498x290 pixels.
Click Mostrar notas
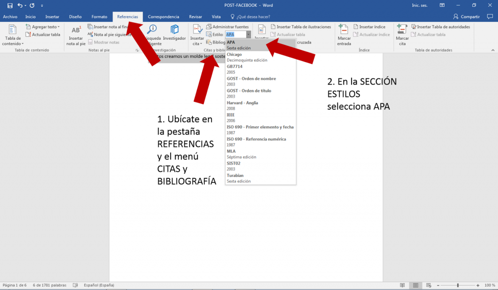click(104, 42)
